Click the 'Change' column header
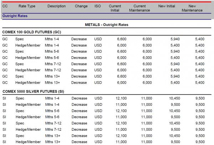This screenshot has height=145, width=214. (81, 6)
